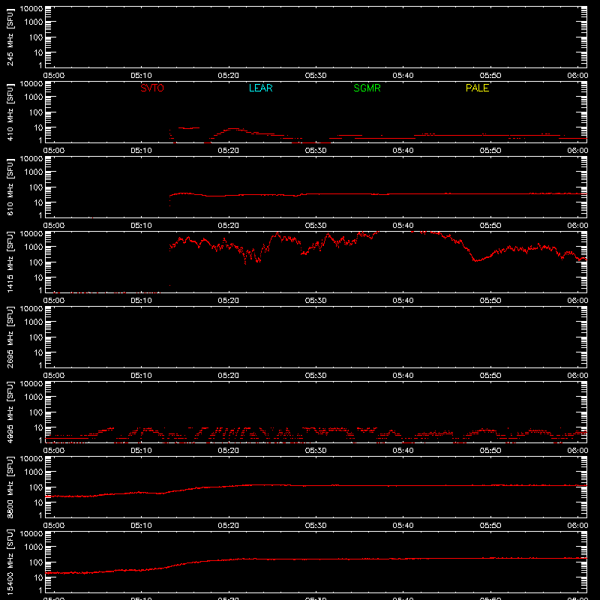Click the green SGMR station label
The width and height of the screenshot is (600, 600).
[x=367, y=88]
